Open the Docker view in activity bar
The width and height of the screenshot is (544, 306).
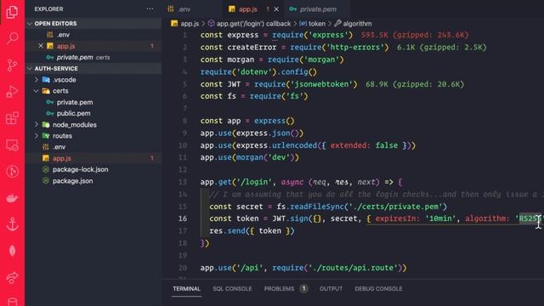tap(12, 198)
